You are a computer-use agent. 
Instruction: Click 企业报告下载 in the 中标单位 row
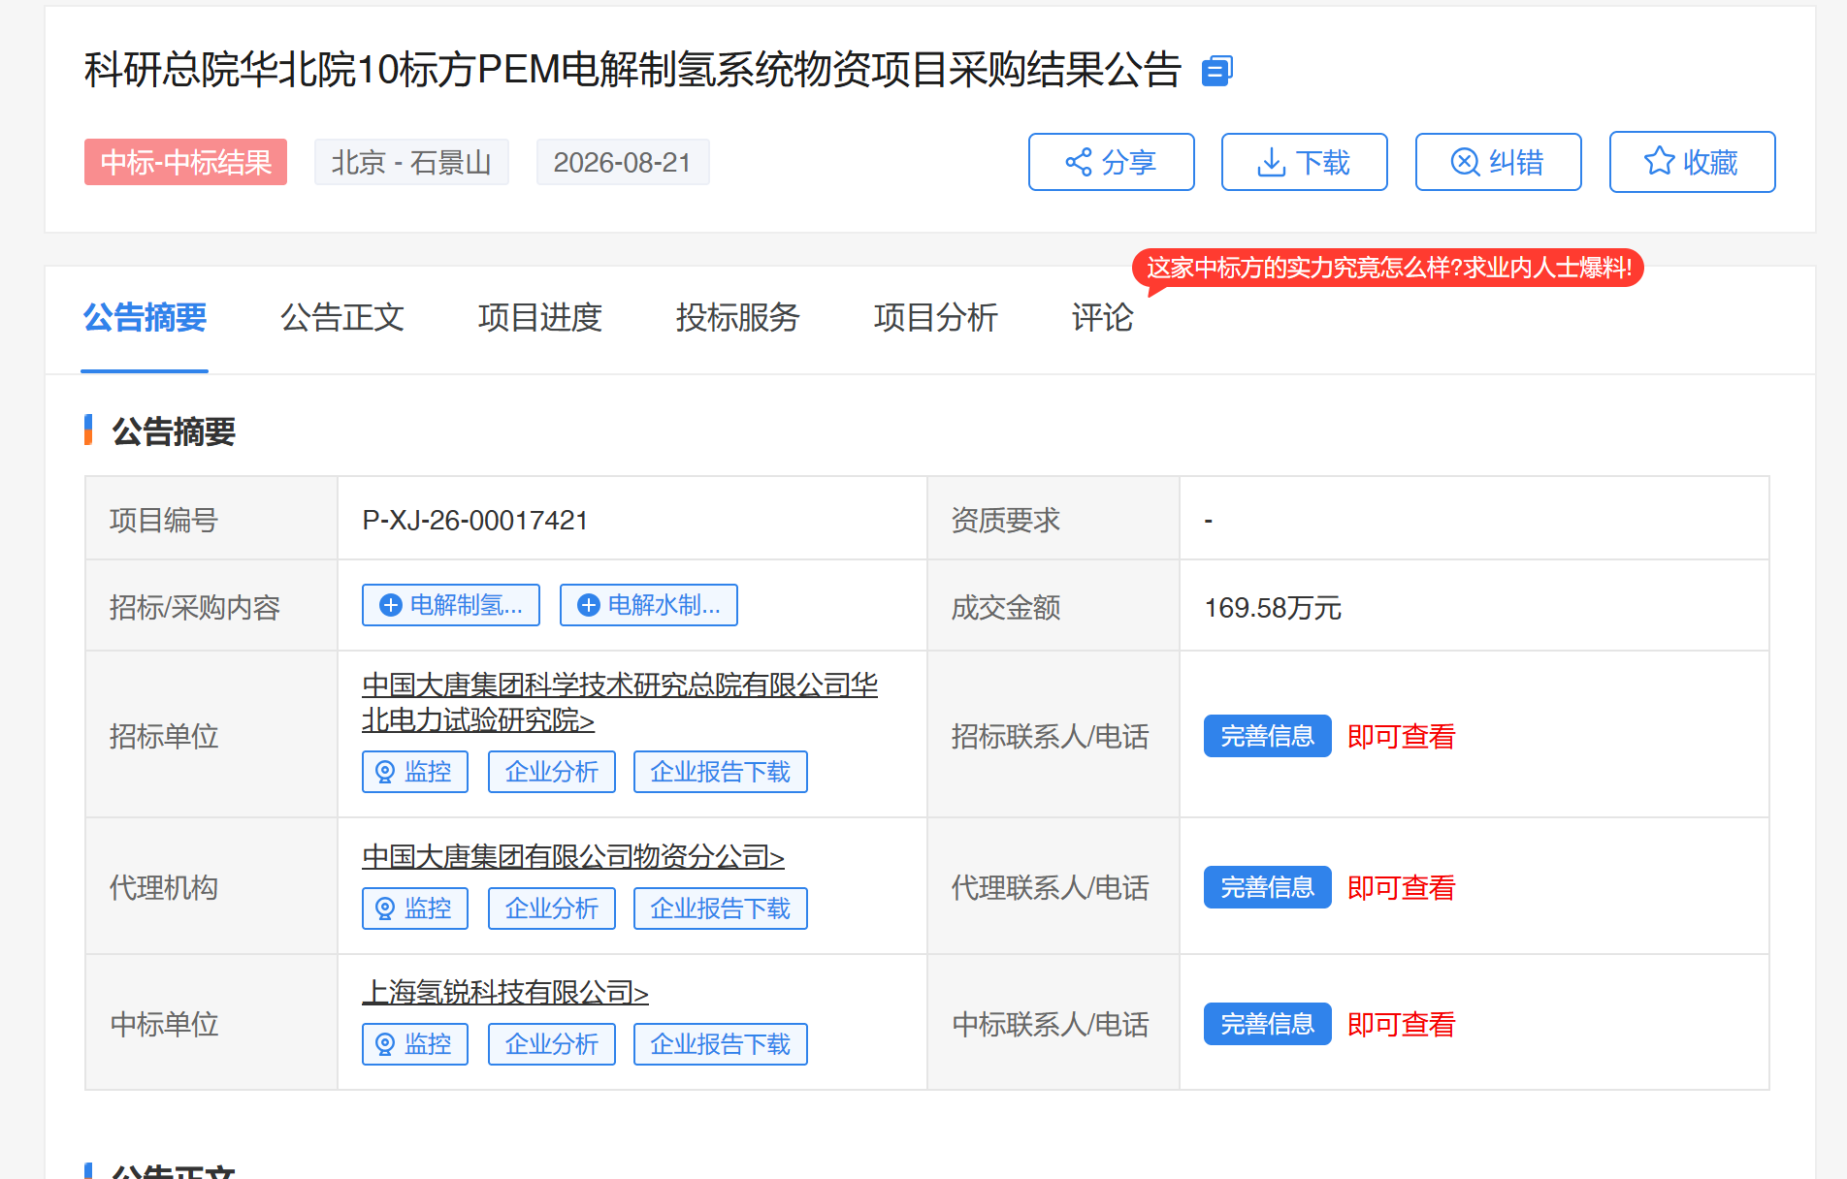(721, 1044)
